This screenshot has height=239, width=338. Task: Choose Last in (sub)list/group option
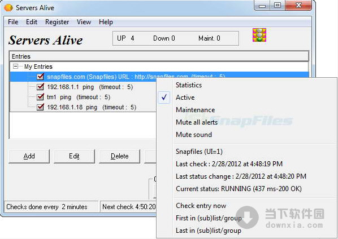click(x=247, y=231)
